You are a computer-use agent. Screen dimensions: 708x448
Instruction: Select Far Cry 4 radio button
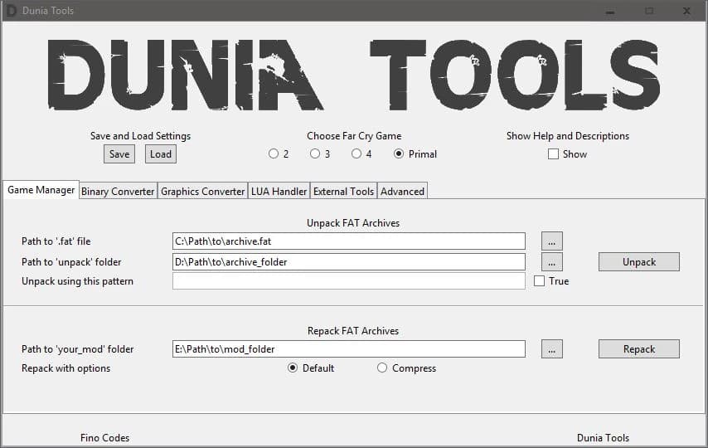point(356,153)
